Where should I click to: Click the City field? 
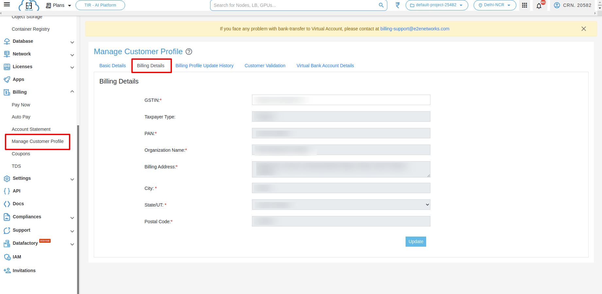(341, 188)
